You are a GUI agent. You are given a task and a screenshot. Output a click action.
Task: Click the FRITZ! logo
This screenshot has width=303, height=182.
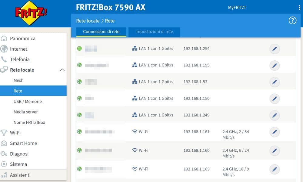pyautogui.click(x=31, y=13)
